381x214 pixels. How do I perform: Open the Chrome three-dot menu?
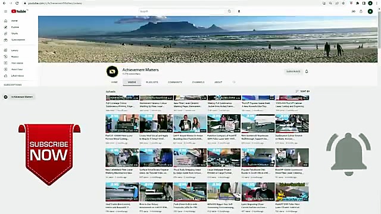point(377,3)
